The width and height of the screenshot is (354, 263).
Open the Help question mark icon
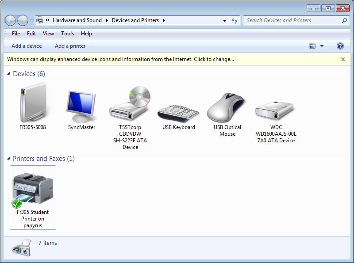340,46
